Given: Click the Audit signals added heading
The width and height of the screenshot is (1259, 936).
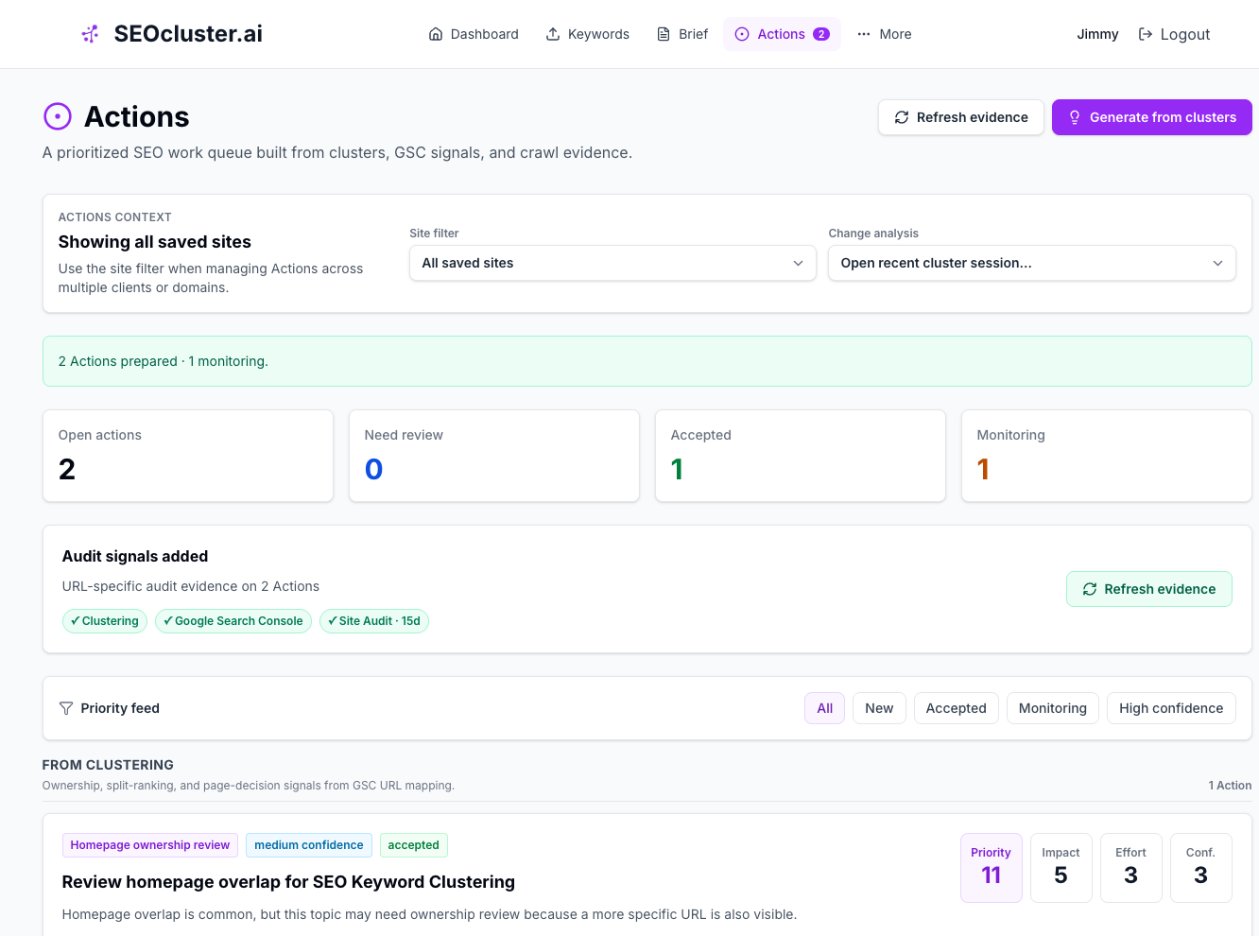Looking at the screenshot, I should [x=135, y=557].
